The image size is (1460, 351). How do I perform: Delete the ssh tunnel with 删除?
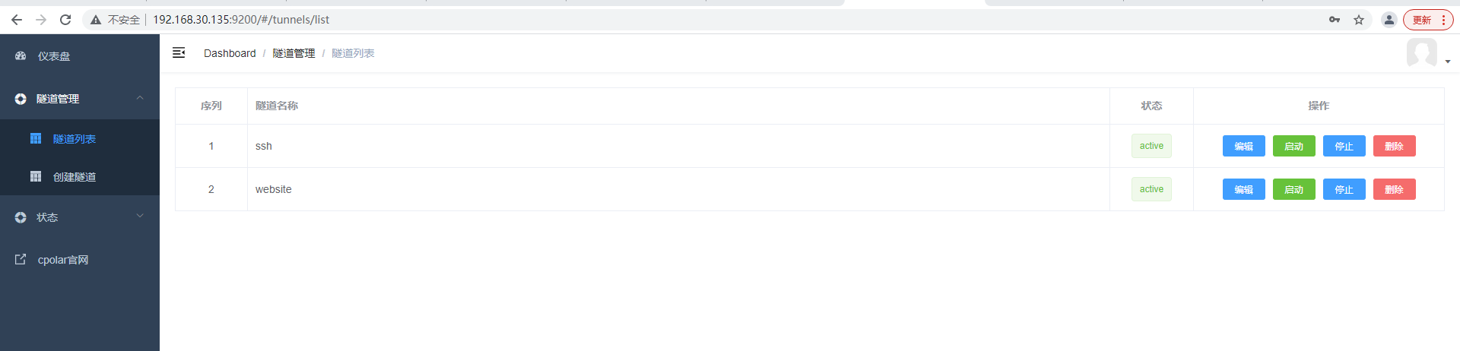coord(1395,146)
